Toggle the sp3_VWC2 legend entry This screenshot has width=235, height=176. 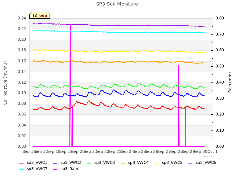click(67, 163)
